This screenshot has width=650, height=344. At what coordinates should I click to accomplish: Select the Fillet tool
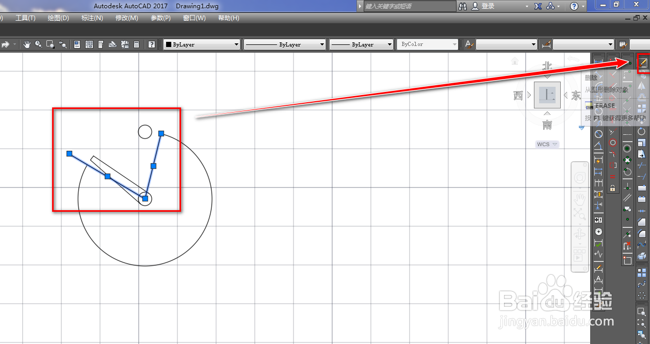[642, 233]
